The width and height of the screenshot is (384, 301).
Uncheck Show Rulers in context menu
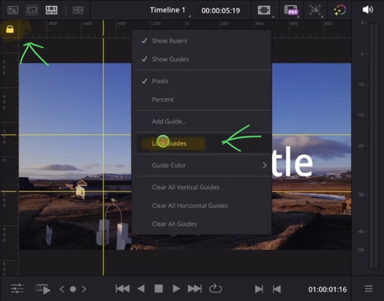(x=169, y=41)
